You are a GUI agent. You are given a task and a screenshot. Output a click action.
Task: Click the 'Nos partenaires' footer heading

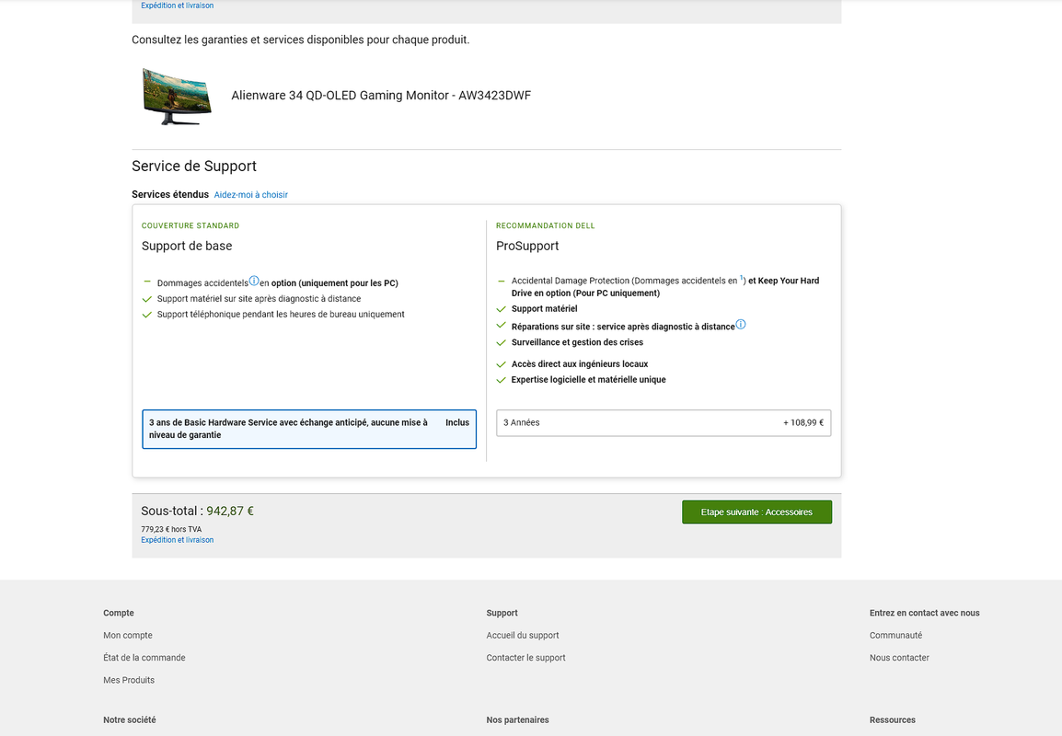(x=517, y=719)
